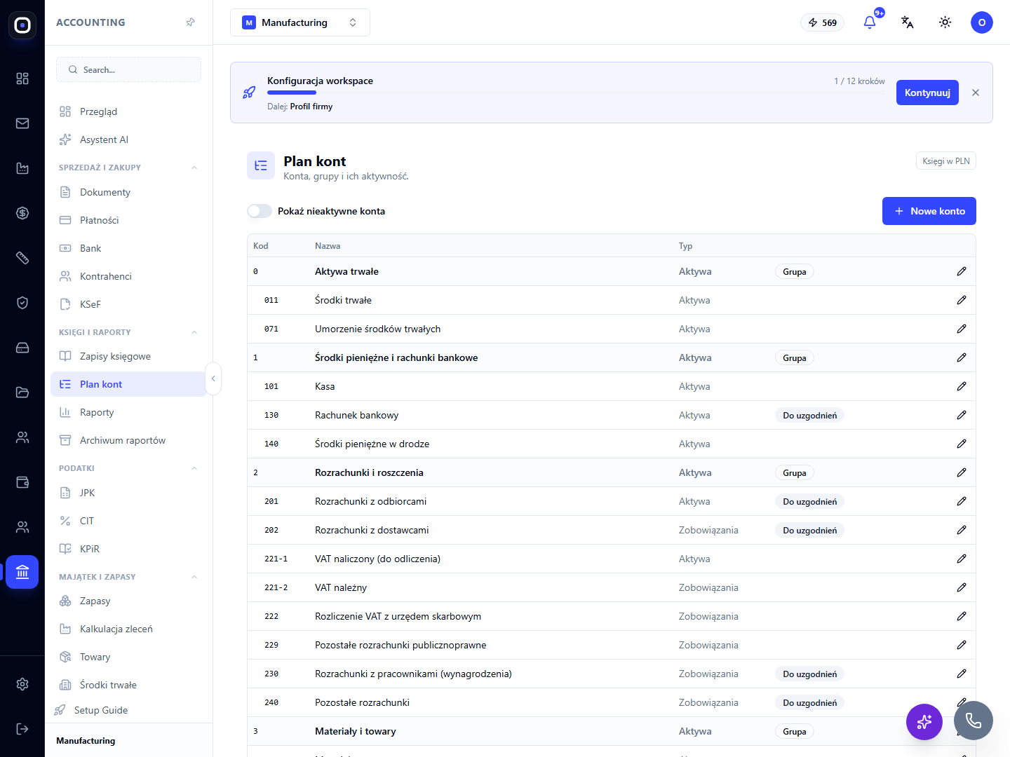
Task: Click the Kontynuuj button
Action: coord(927,93)
